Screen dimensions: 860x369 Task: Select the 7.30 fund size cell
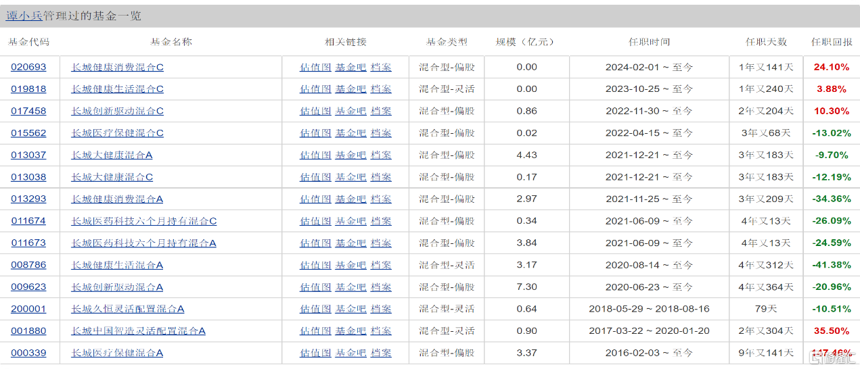coord(526,287)
